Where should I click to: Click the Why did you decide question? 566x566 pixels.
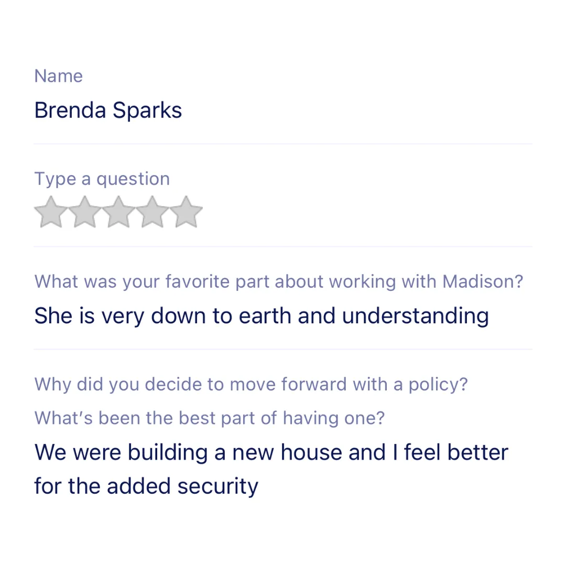click(x=251, y=384)
